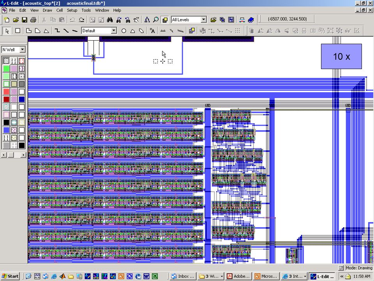Switch to the Inbox taskbar window
Image resolution: width=374 pixels, height=281 pixels.
pos(183,276)
